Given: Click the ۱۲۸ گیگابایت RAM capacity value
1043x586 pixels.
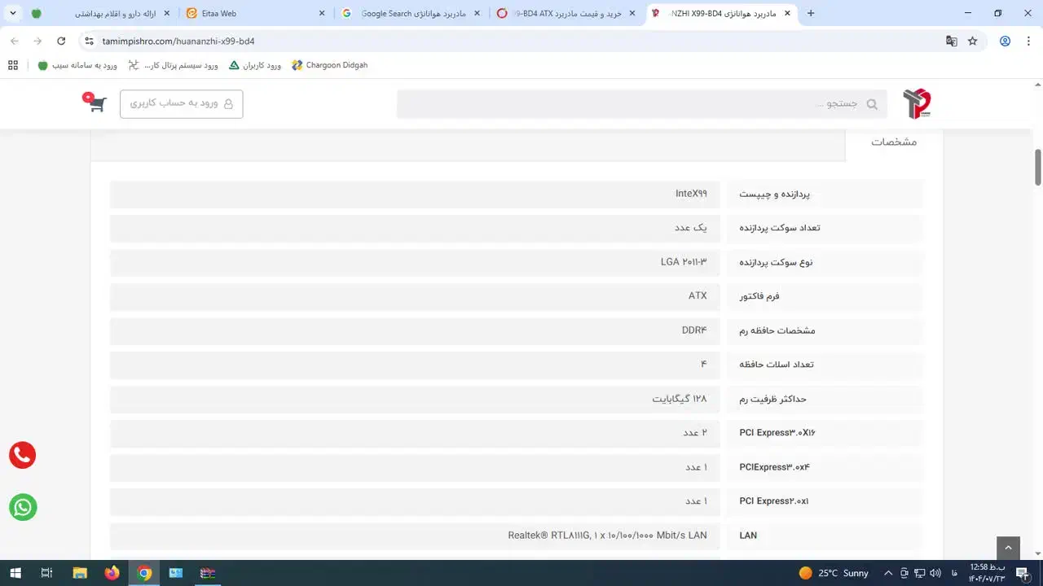Looking at the screenshot, I should click(x=680, y=399).
